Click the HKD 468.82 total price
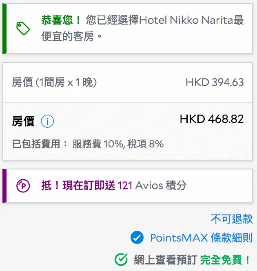257x271 pixels. click(x=212, y=119)
